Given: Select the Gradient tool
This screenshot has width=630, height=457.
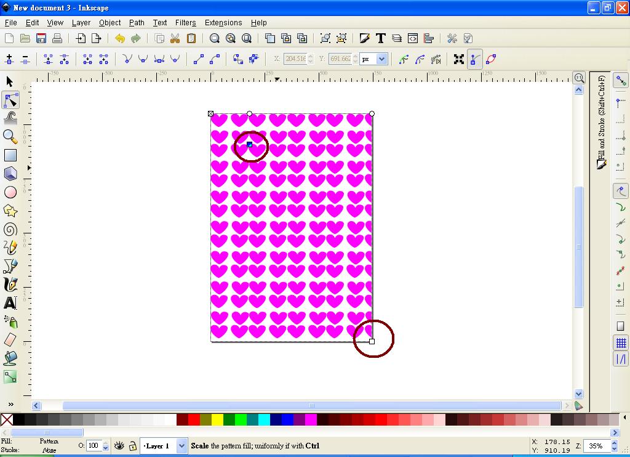Looking at the screenshot, I should 10,377.
